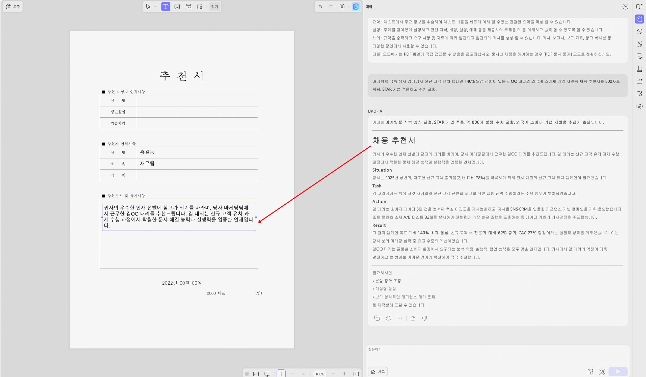Dislike the AI response with thumbs down

point(424,318)
